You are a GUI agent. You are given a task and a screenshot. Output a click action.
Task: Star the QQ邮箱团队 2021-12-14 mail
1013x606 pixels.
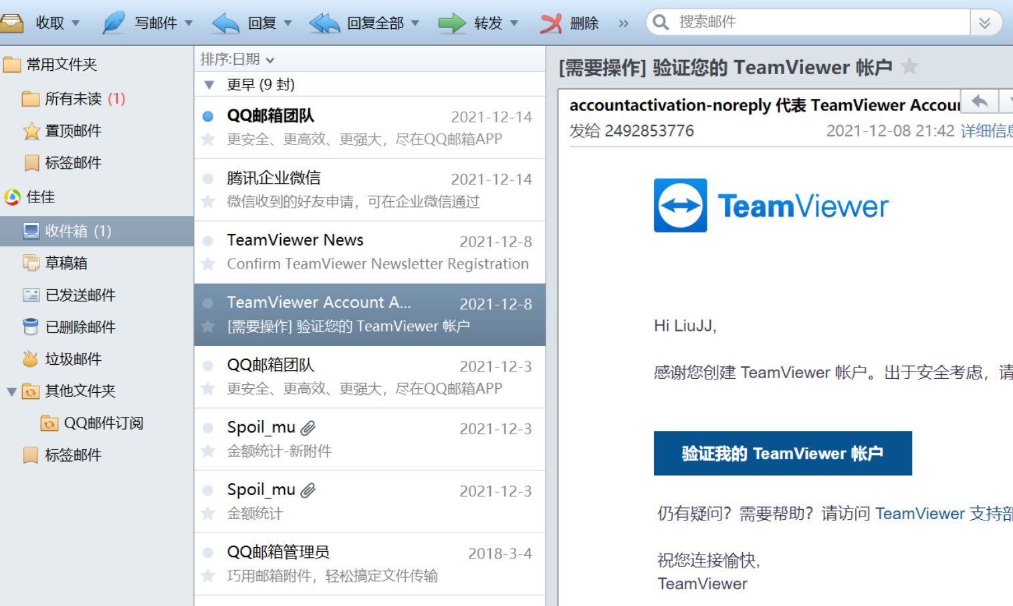pyautogui.click(x=208, y=139)
